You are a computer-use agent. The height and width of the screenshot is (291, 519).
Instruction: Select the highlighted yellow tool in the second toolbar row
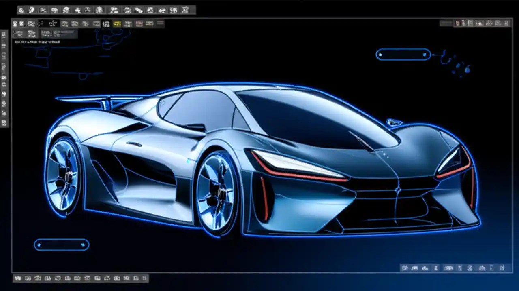(117, 24)
